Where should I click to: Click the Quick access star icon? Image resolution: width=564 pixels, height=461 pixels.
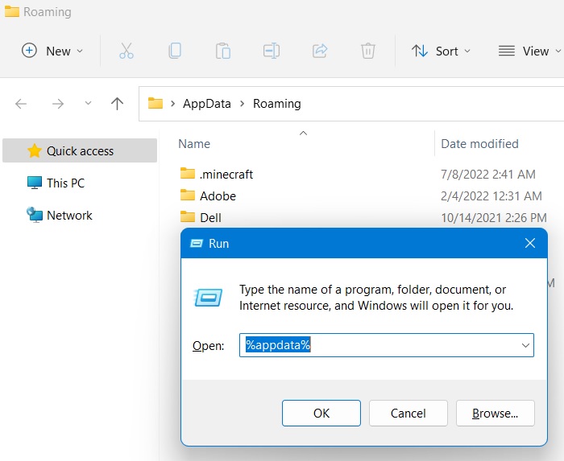[35, 150]
